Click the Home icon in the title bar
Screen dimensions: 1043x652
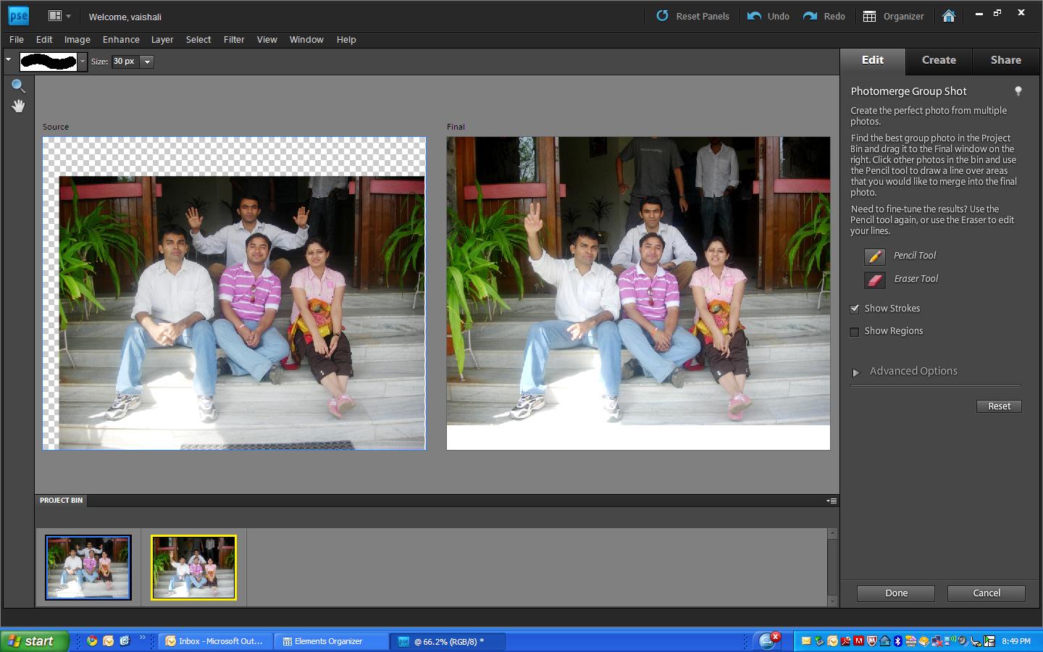pos(949,16)
